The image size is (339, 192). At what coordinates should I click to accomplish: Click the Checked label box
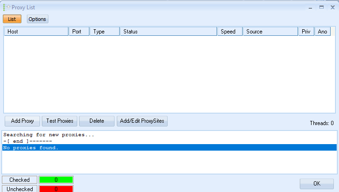tap(20, 180)
